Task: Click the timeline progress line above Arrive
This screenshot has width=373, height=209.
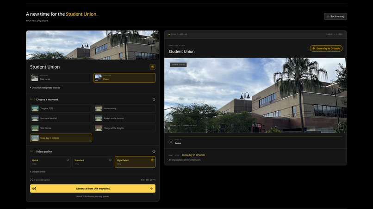Action: click(255, 137)
